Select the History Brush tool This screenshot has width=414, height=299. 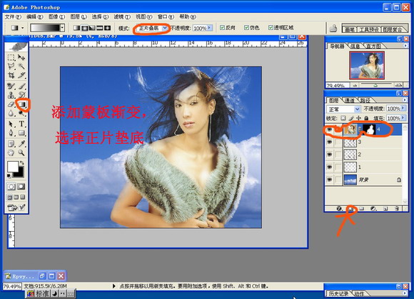[x=21, y=95]
